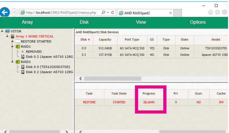Click the browser Back arrow button
Image resolution: width=229 pixels, height=133 pixels.
point(4,13)
